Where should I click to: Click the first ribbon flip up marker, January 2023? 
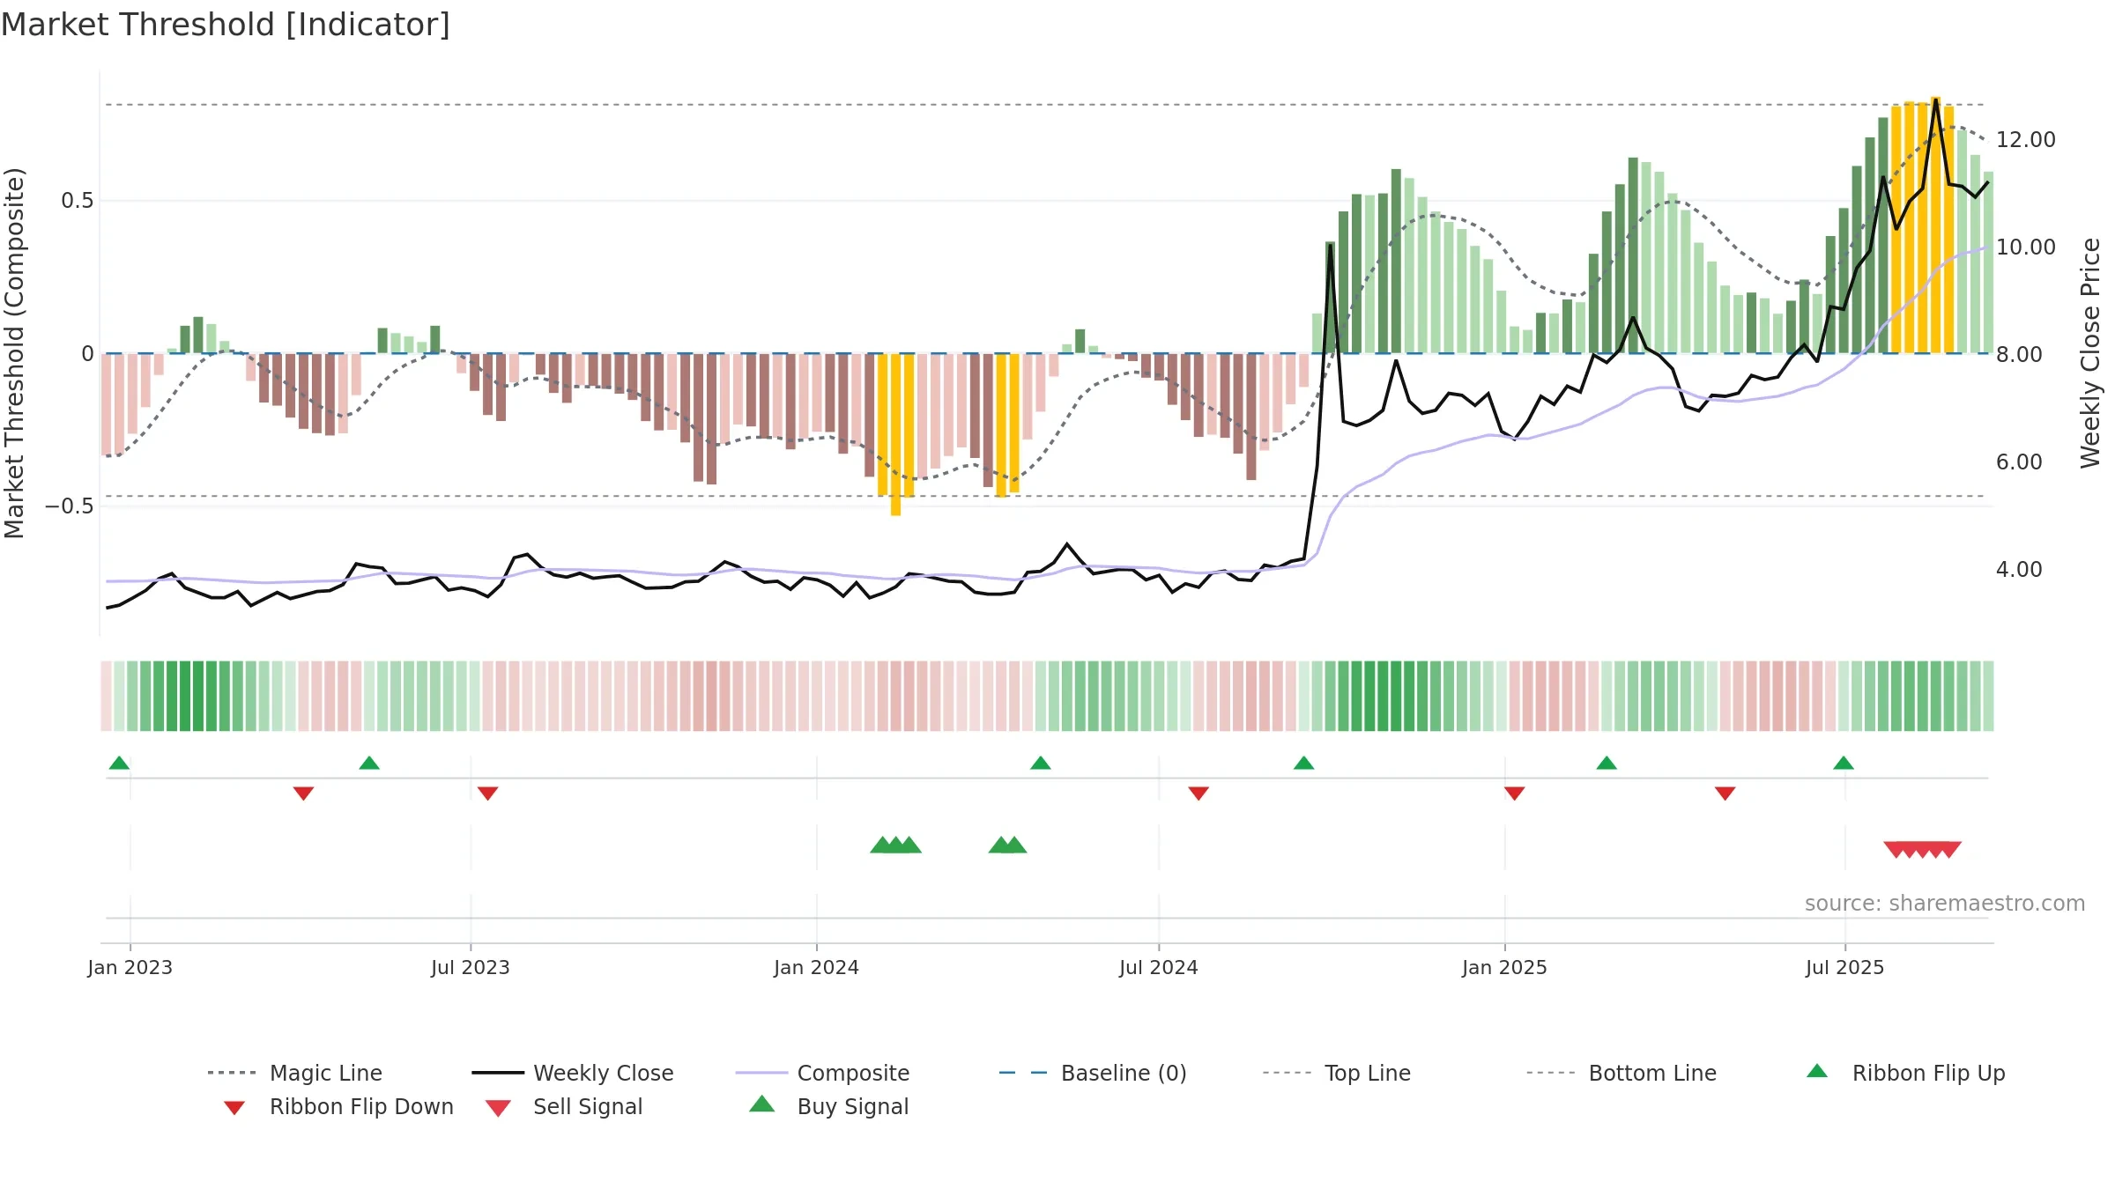(119, 763)
